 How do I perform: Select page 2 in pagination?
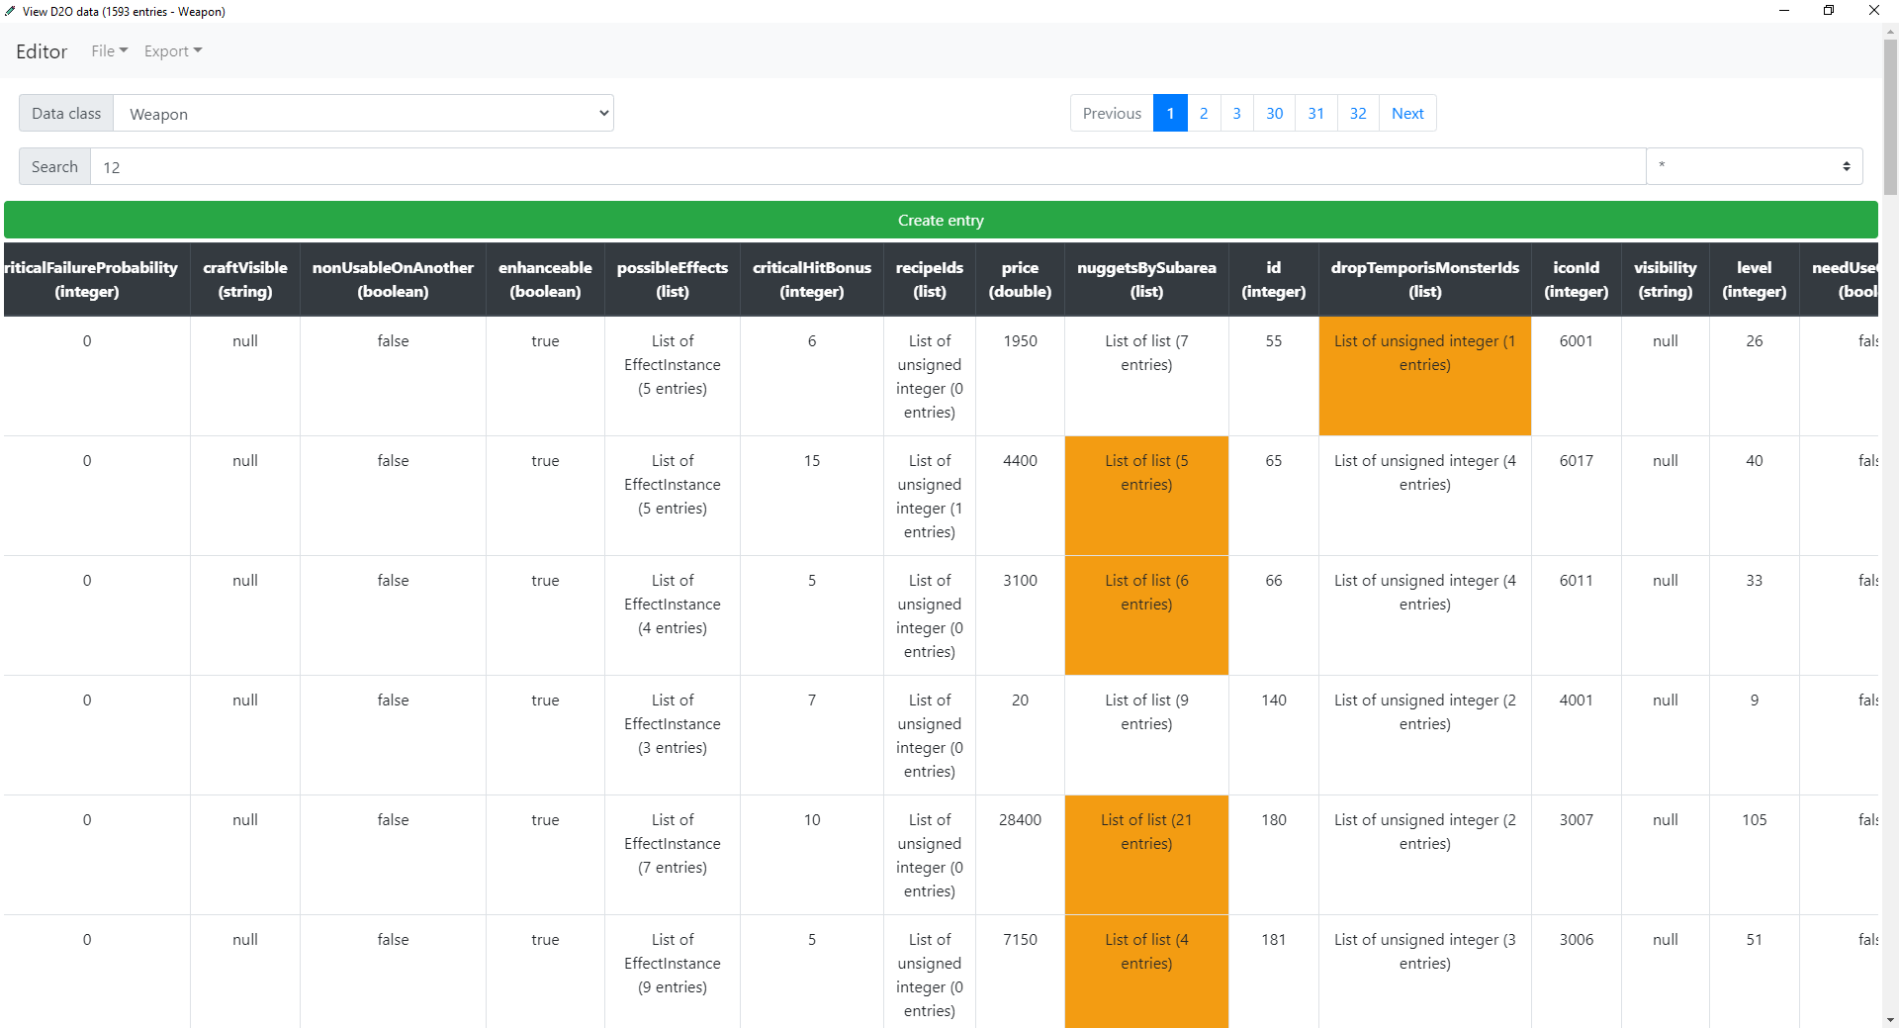tap(1204, 114)
